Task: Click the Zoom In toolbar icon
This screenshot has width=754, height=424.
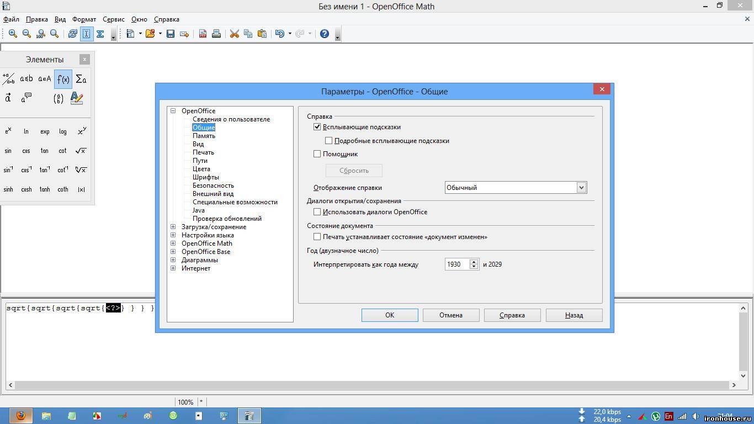Action: 13,34
